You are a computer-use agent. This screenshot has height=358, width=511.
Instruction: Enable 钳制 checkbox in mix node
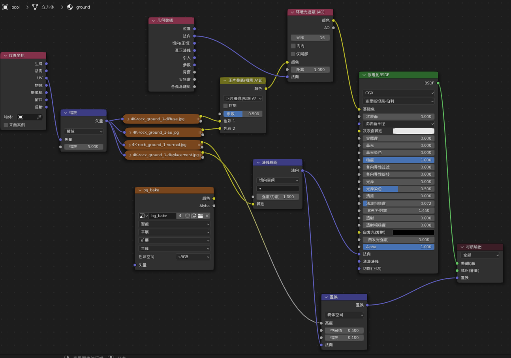pos(225,106)
